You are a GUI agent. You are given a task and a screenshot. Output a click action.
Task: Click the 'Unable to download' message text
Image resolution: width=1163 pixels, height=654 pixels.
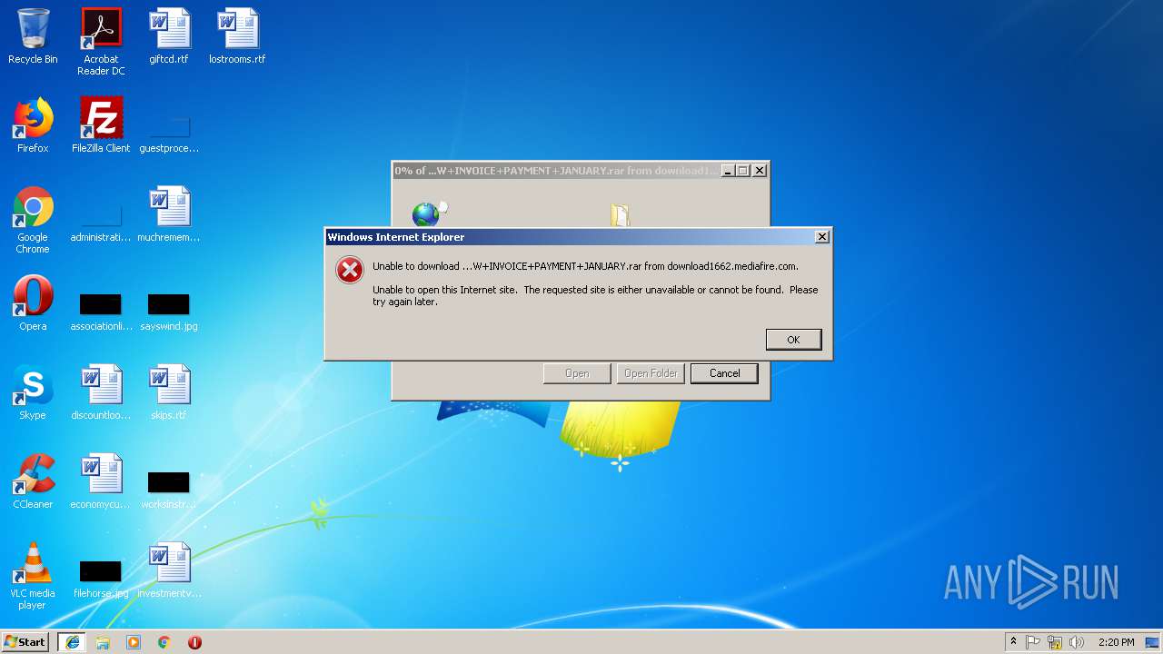pyautogui.click(x=585, y=266)
